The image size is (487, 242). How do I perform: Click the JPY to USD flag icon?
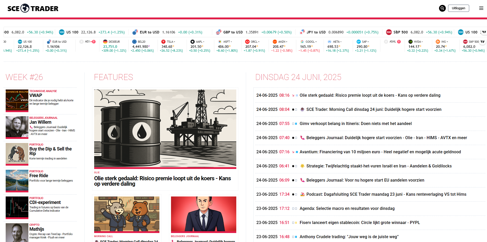(302, 32)
